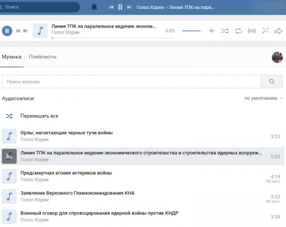The image size is (286, 227).
Task: Click the top Поиск search field
Action: [x=39, y=7]
